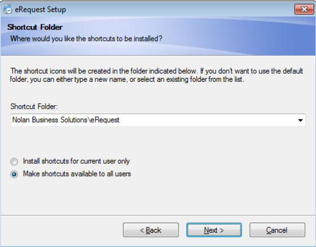Click the horizontal separator line above the buttons

click(158, 214)
